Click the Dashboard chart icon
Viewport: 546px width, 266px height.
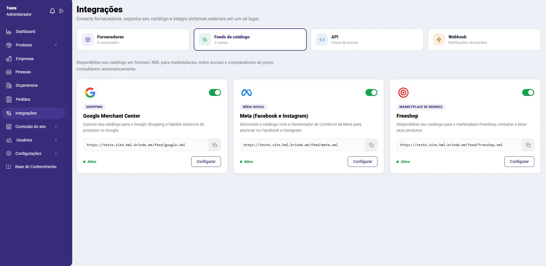[x=9, y=31]
